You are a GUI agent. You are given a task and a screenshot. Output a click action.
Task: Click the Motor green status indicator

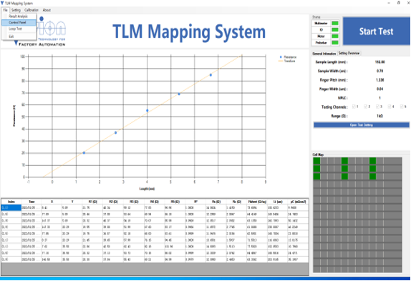coord(335,36)
